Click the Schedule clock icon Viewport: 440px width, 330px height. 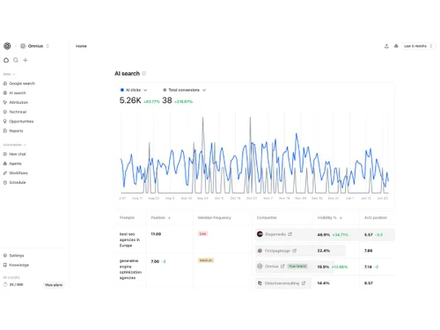tap(5, 182)
